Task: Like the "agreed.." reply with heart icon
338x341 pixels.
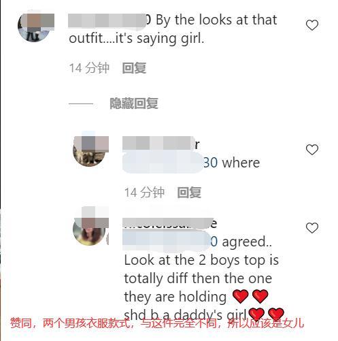Action: pos(312,228)
